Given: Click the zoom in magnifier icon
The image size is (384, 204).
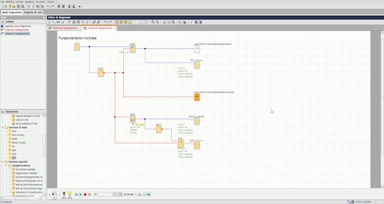Looking at the screenshot, I should click(153, 22).
